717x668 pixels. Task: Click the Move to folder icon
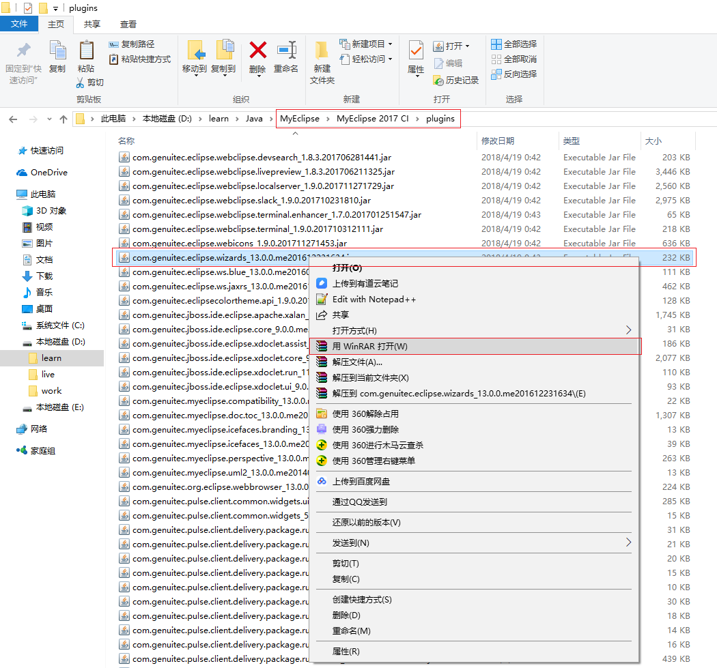click(196, 50)
